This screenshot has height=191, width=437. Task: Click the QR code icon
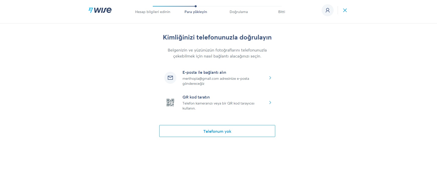(x=170, y=102)
